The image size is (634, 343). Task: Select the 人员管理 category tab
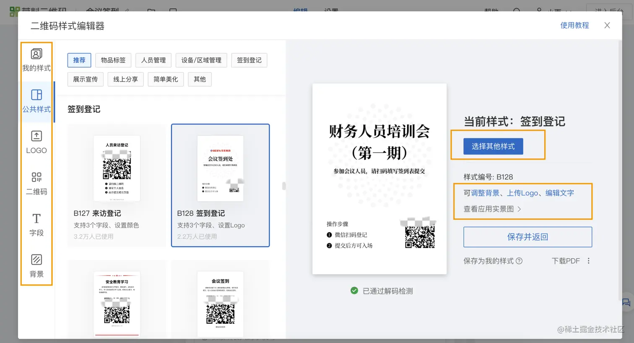coord(153,60)
